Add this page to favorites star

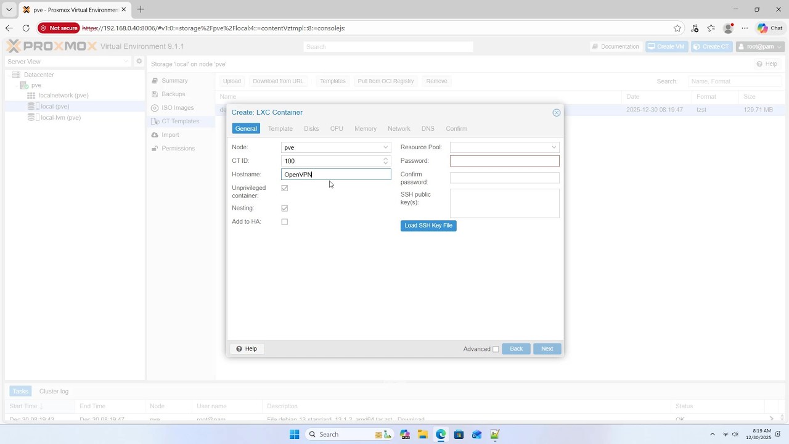(x=677, y=28)
